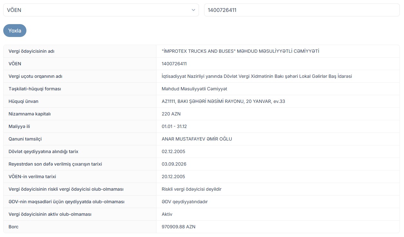Click the Yoxla button
This screenshot has width=404, height=237.
15,31
